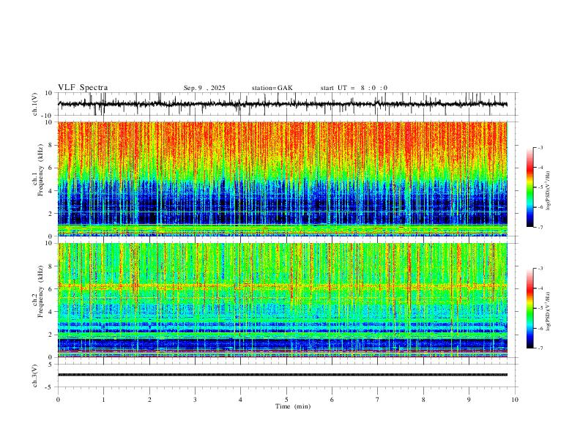Click the "8" kHz tick of ch.1 spectrogram
Screen dimensions: 580x448
51,145
